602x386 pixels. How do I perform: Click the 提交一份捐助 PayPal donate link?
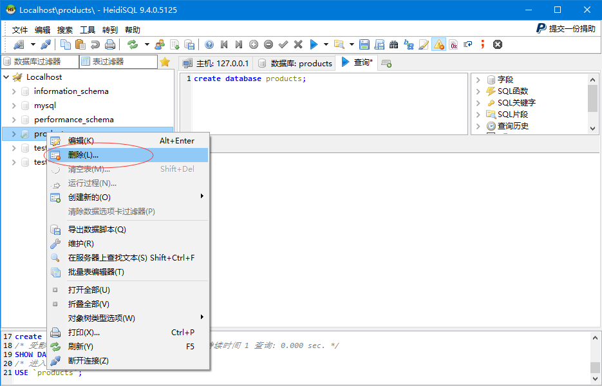pos(567,29)
